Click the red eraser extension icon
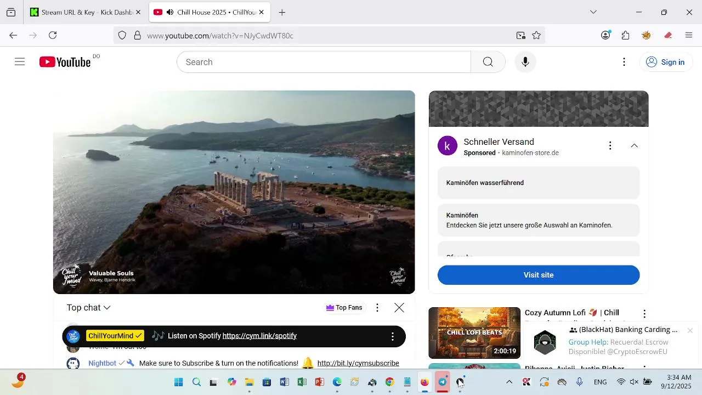 point(668,35)
